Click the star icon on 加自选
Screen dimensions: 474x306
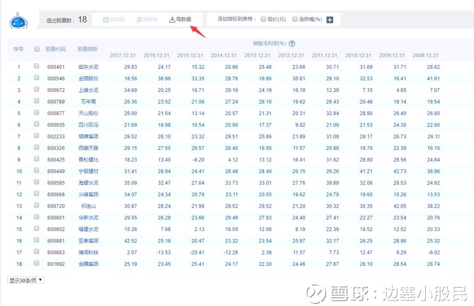pos(106,19)
